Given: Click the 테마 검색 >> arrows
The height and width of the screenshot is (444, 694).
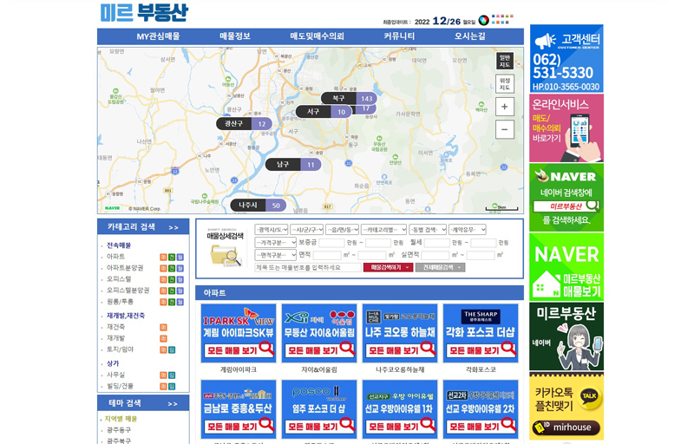Looking at the screenshot, I should [x=173, y=404].
